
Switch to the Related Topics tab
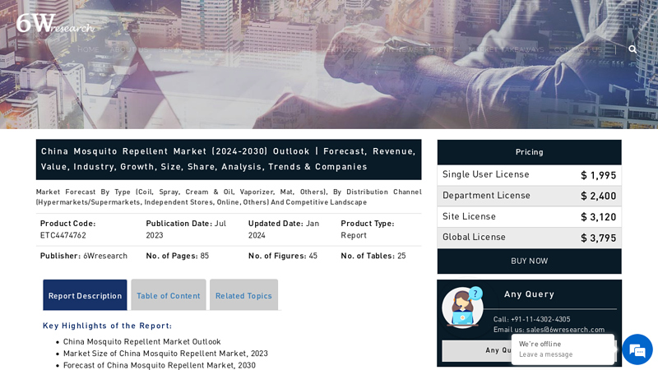pyautogui.click(x=243, y=295)
